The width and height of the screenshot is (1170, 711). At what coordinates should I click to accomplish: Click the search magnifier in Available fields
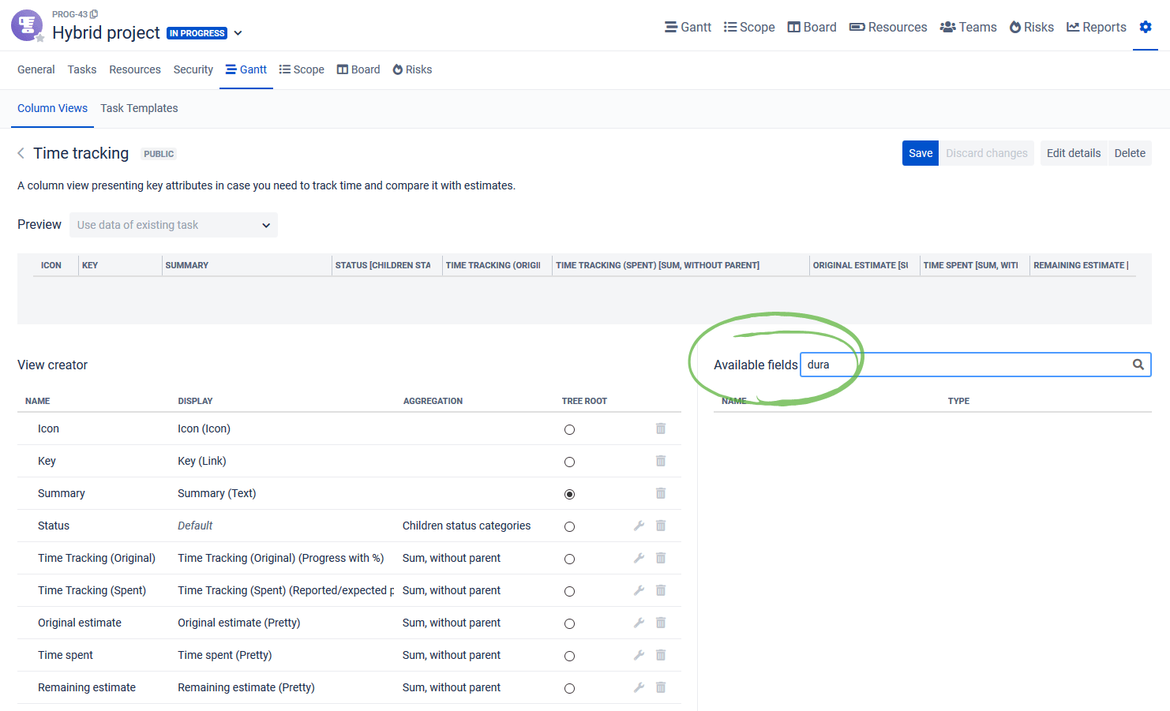(1138, 364)
